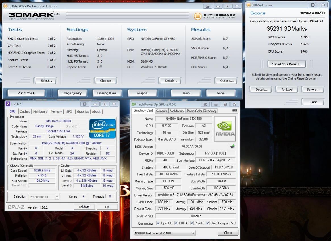Open the Processor #1 selection dropdown
Image resolution: width=331 pixels, height=241 pixels.
[x=44, y=197]
